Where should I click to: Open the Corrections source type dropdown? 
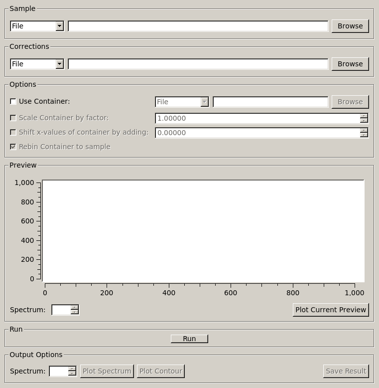[x=37, y=64]
